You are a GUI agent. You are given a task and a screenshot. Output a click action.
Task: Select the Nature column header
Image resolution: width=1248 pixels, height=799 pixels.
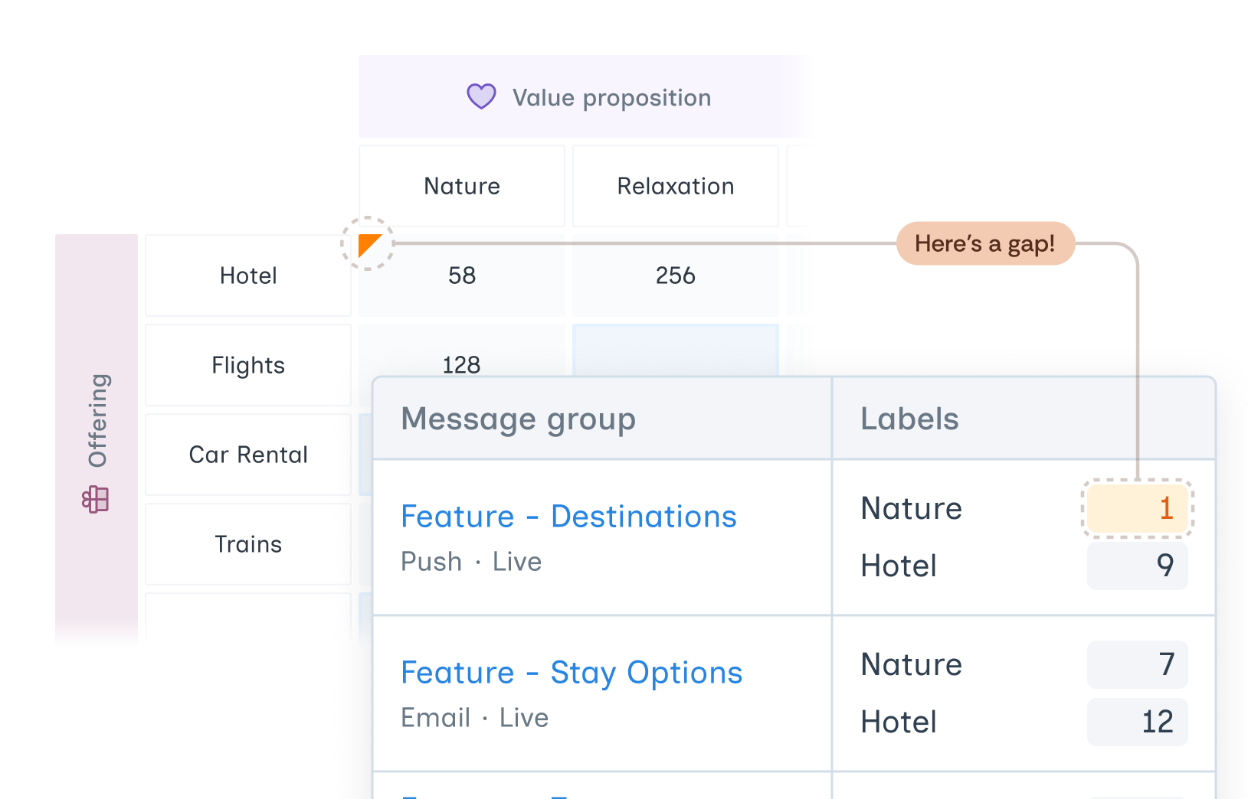coord(461,186)
